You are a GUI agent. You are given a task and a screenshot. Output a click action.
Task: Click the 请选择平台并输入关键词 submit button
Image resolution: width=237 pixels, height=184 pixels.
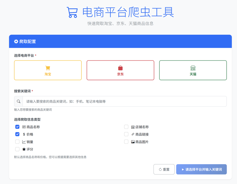click(x=201, y=169)
